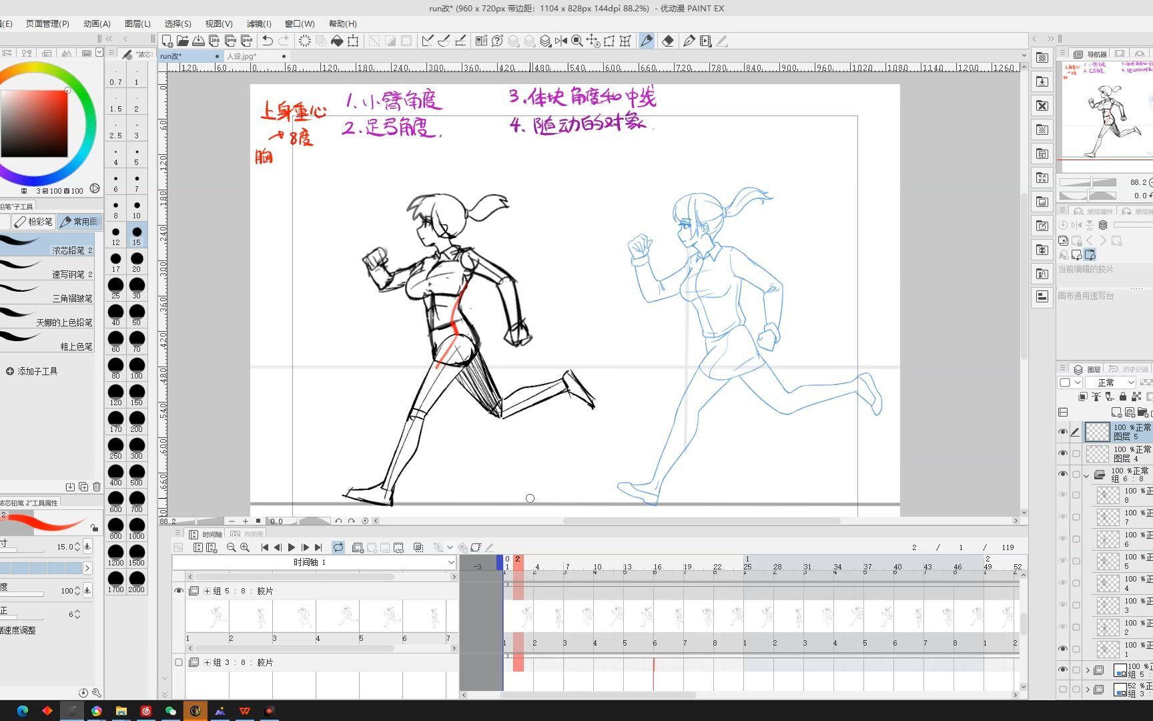
Task: Toggle visibility of group 6 : 8
Action: click(x=1063, y=474)
